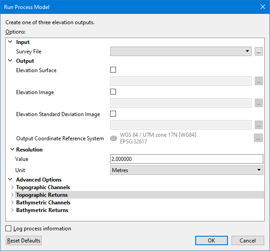The height and width of the screenshot is (251, 270).
Task: Close the Run Process Model dialog
Action: tap(262, 7)
